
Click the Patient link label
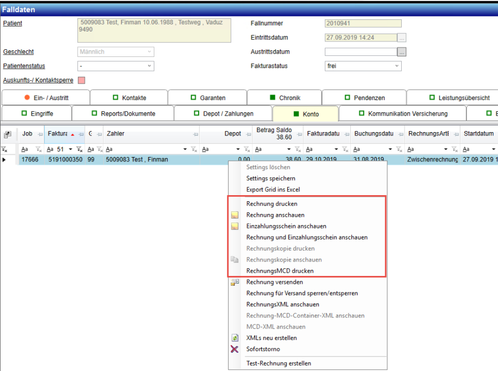click(13, 23)
